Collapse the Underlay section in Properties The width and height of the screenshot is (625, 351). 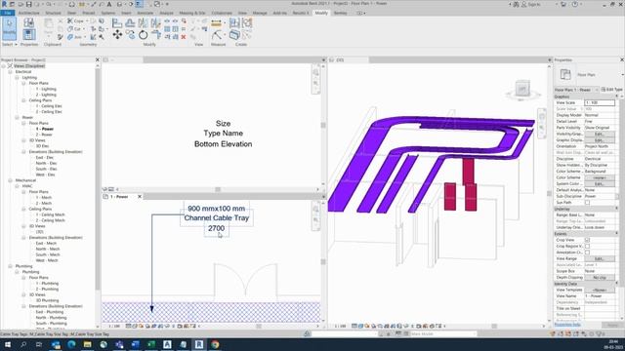click(x=616, y=209)
